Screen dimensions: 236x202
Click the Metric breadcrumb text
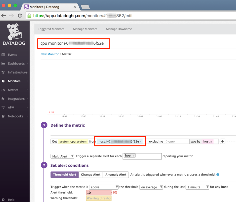pyautogui.click(x=67, y=54)
